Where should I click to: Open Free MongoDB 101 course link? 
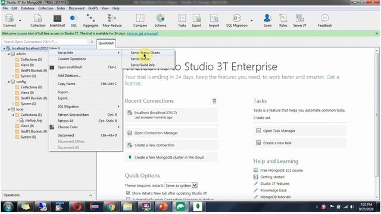point(282,171)
